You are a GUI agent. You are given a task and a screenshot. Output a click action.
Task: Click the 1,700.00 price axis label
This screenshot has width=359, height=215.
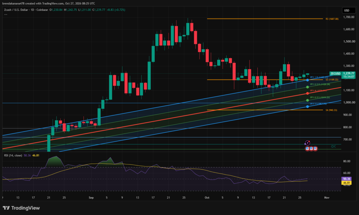click(x=349, y=17)
